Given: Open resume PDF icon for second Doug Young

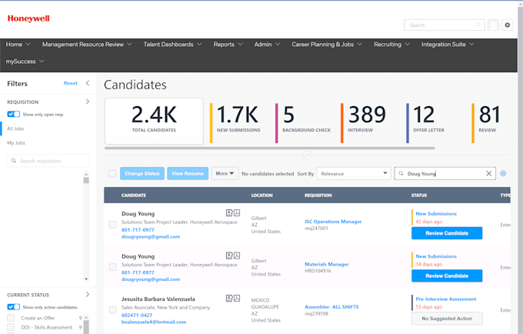Looking at the screenshot, I should (237, 255).
